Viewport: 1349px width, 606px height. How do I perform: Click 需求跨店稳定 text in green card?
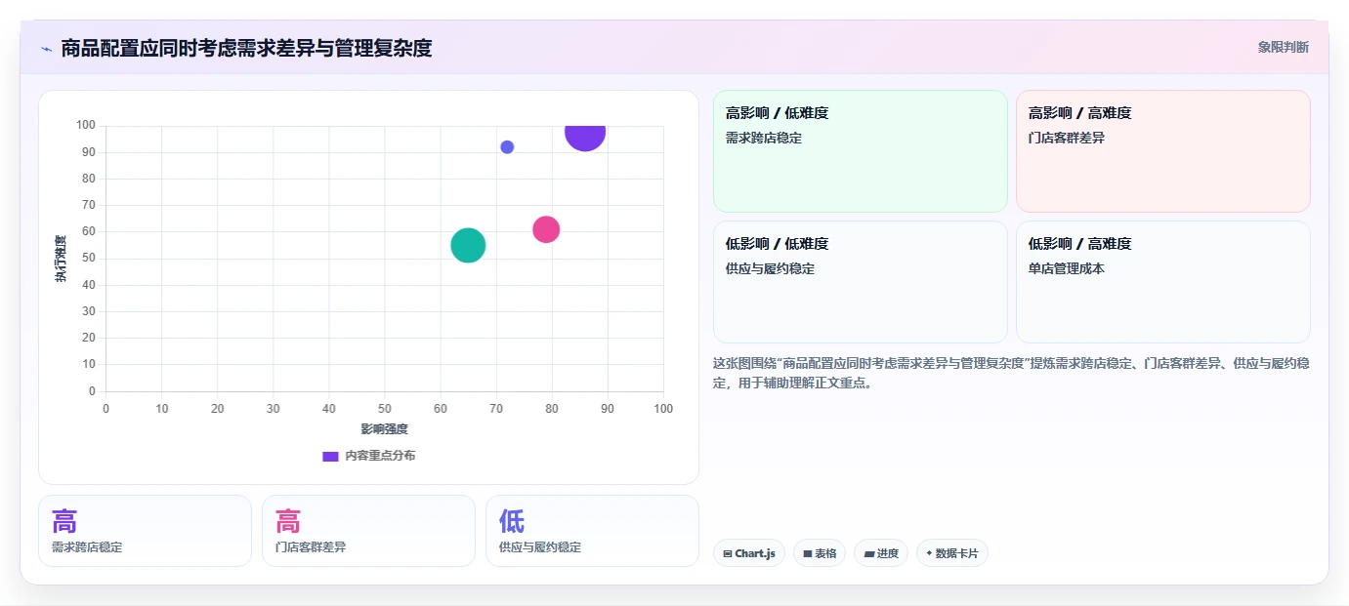click(x=764, y=139)
